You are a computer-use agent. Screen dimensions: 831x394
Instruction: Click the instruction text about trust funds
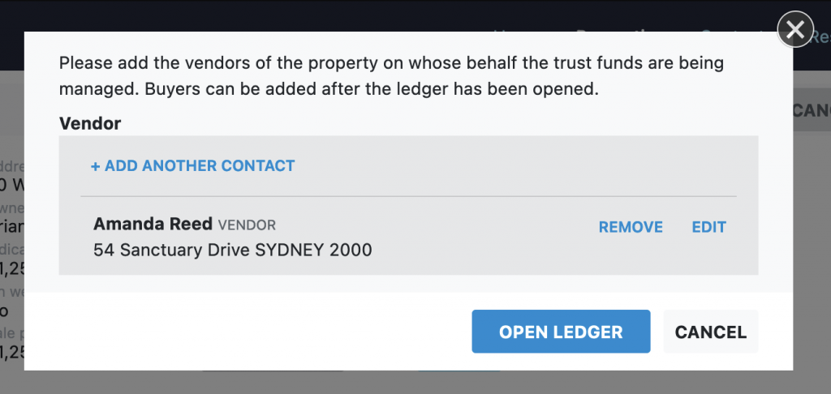point(391,63)
